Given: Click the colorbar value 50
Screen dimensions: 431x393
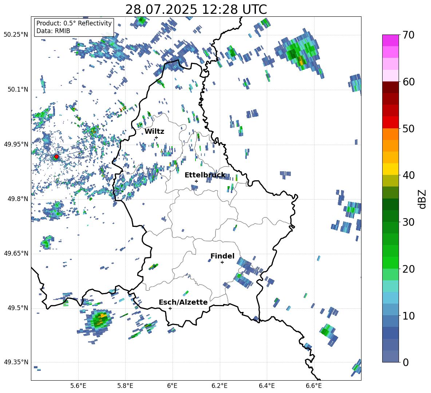Looking at the screenshot, I should [x=408, y=129].
